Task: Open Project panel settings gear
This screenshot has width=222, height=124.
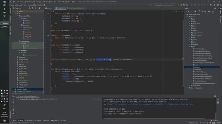Action: [39, 8]
